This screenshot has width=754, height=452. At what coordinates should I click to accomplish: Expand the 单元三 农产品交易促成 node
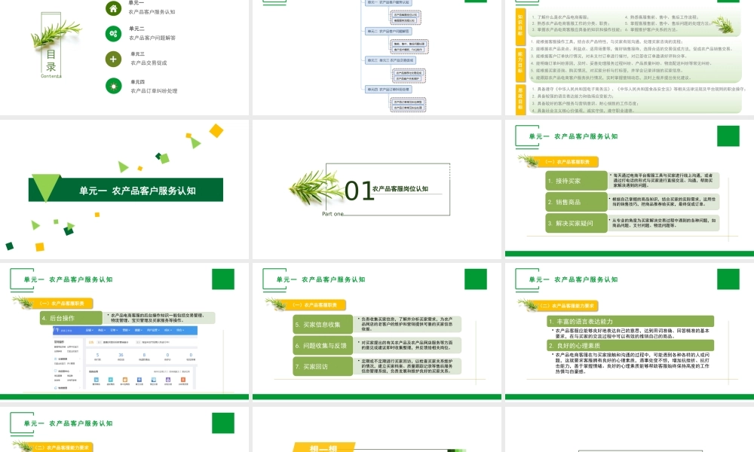[390, 60]
